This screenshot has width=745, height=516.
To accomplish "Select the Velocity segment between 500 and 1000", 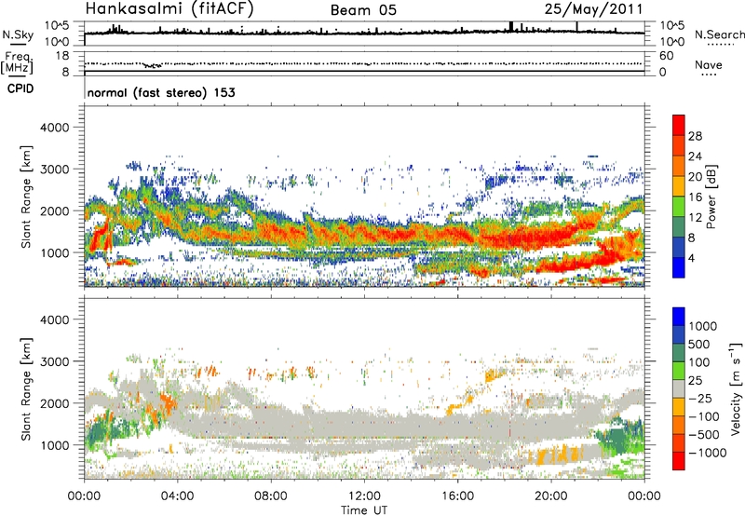I will tap(679, 334).
